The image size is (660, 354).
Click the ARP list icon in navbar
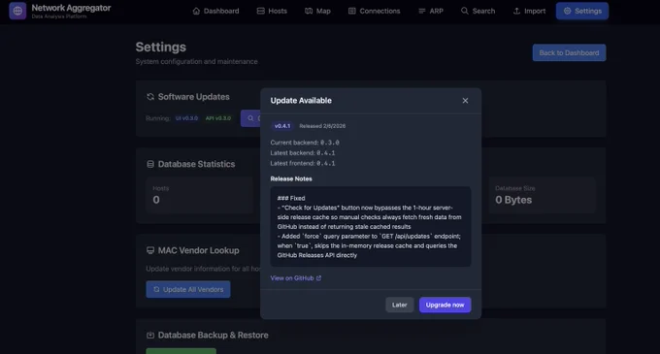tap(422, 11)
